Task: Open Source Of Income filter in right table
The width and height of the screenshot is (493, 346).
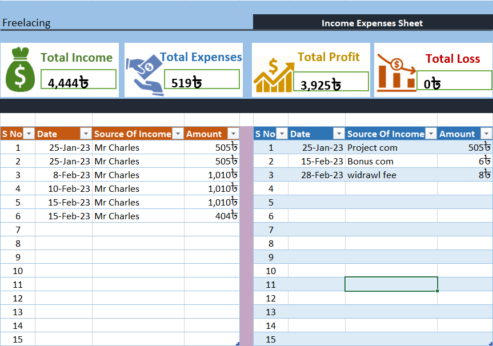Action: pos(431,134)
